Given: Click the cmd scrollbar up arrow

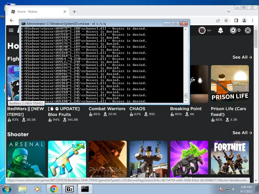Looking at the screenshot, I should pos(185,29).
